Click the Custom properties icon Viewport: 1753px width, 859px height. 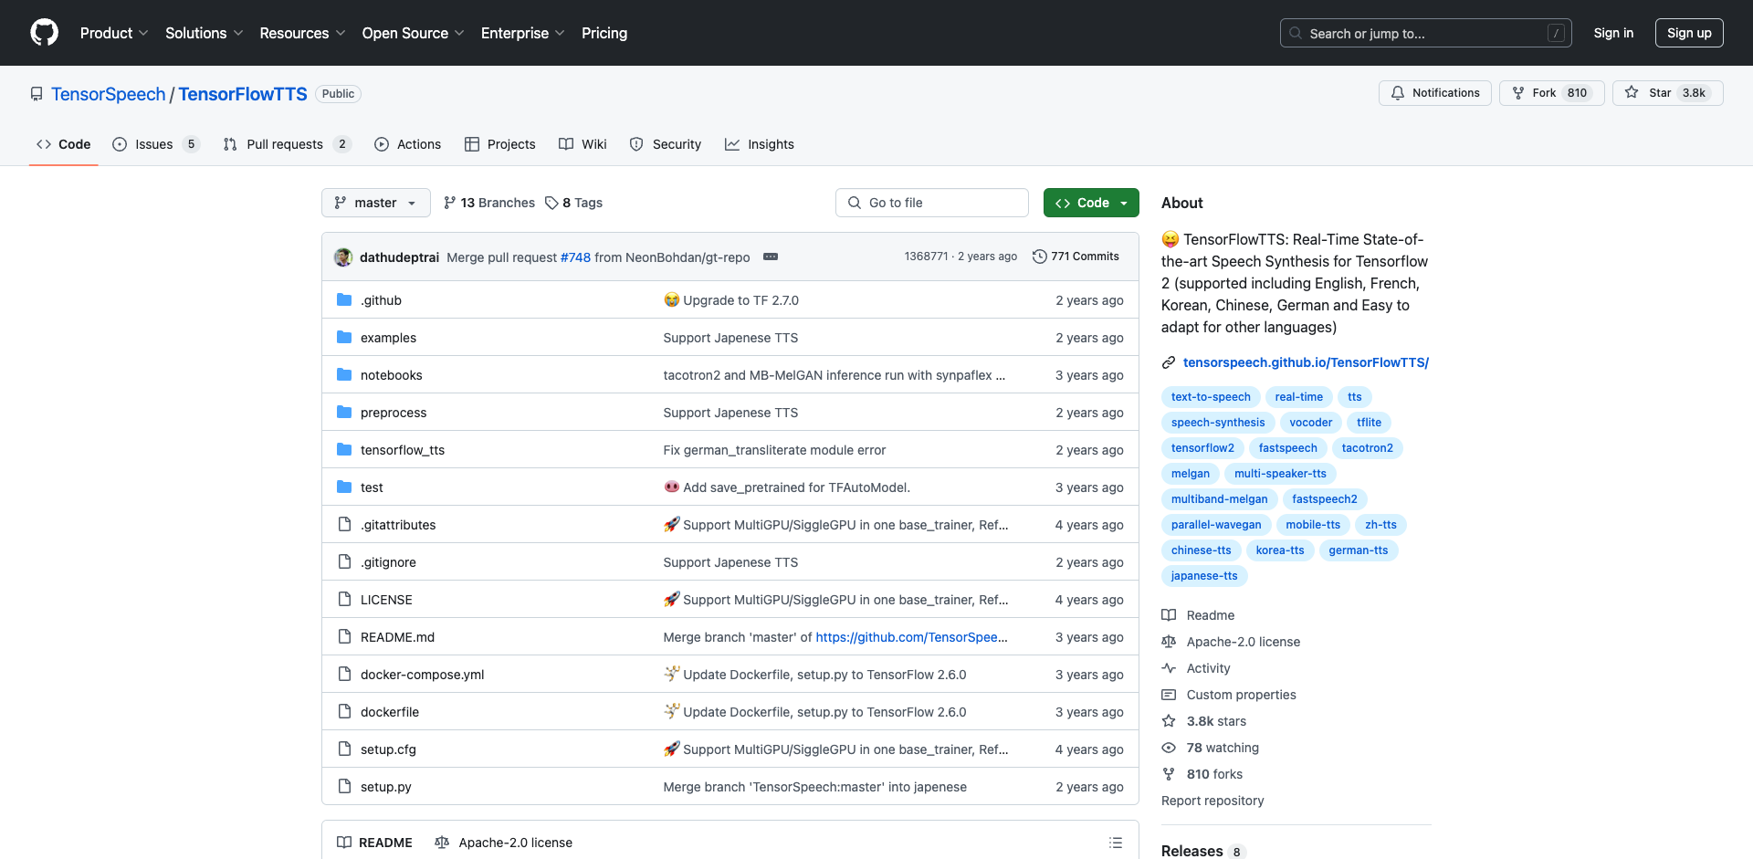(x=1169, y=695)
